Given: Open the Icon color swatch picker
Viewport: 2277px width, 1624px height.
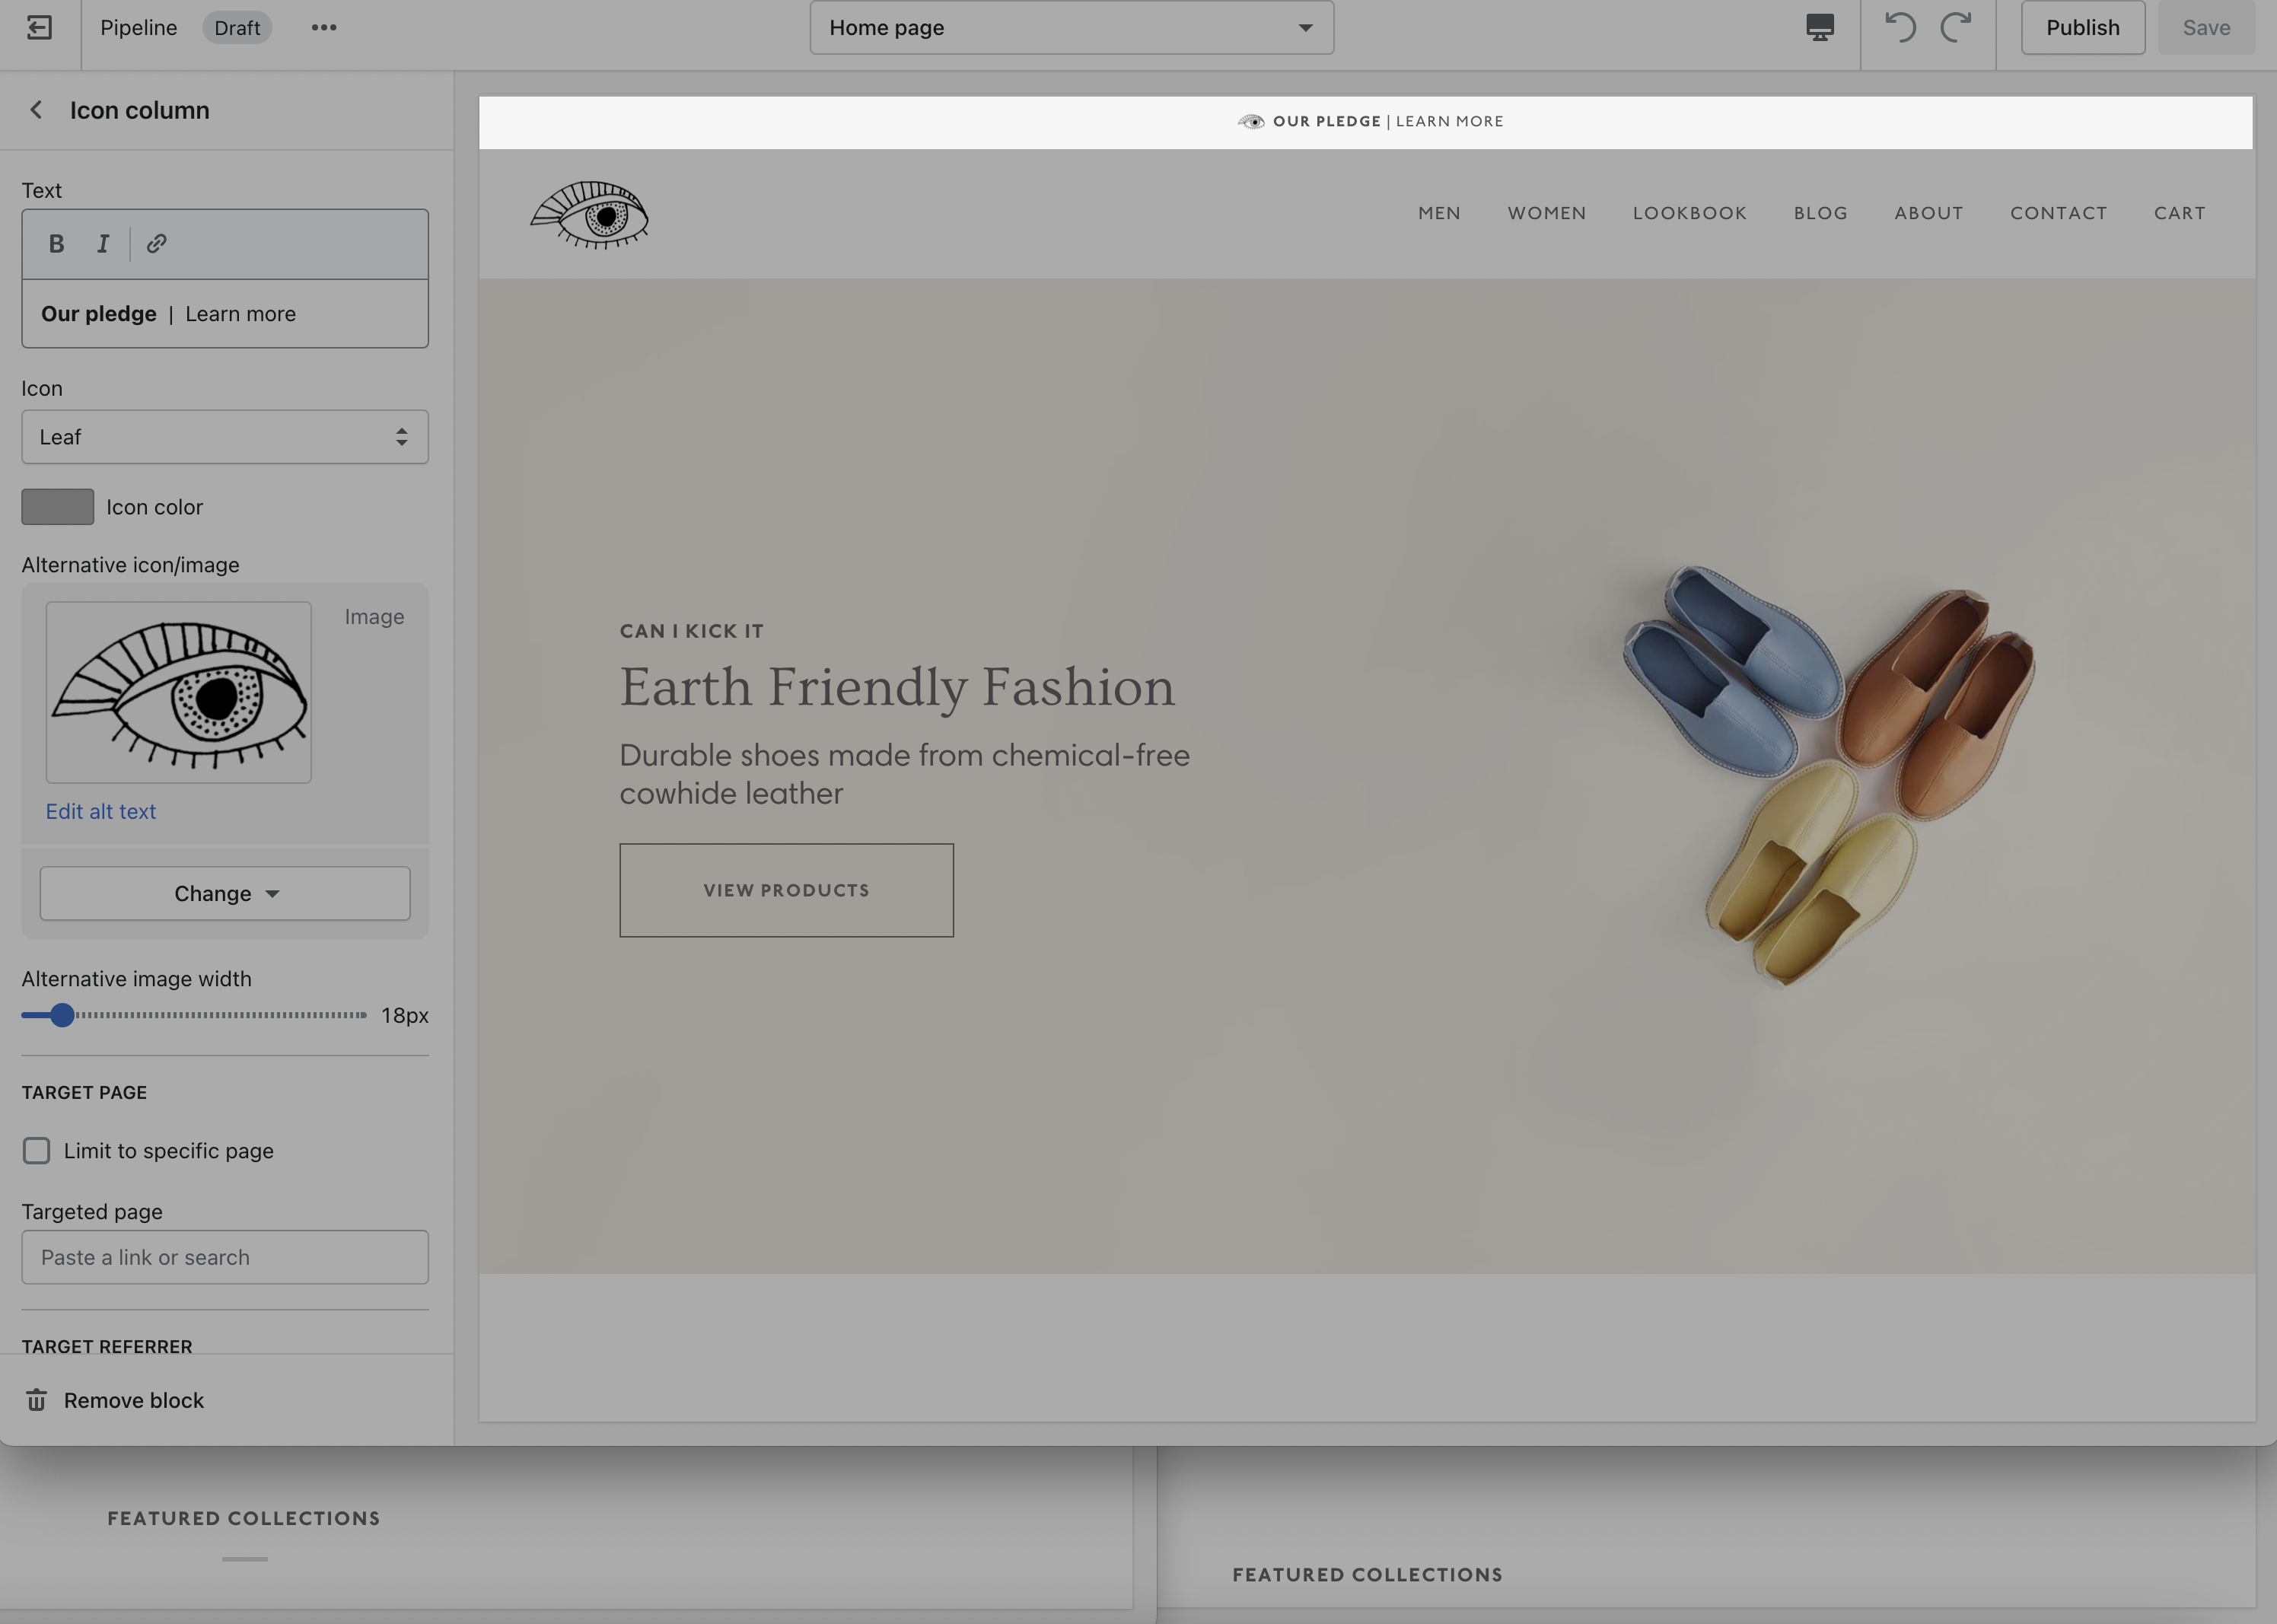Looking at the screenshot, I should point(58,507).
